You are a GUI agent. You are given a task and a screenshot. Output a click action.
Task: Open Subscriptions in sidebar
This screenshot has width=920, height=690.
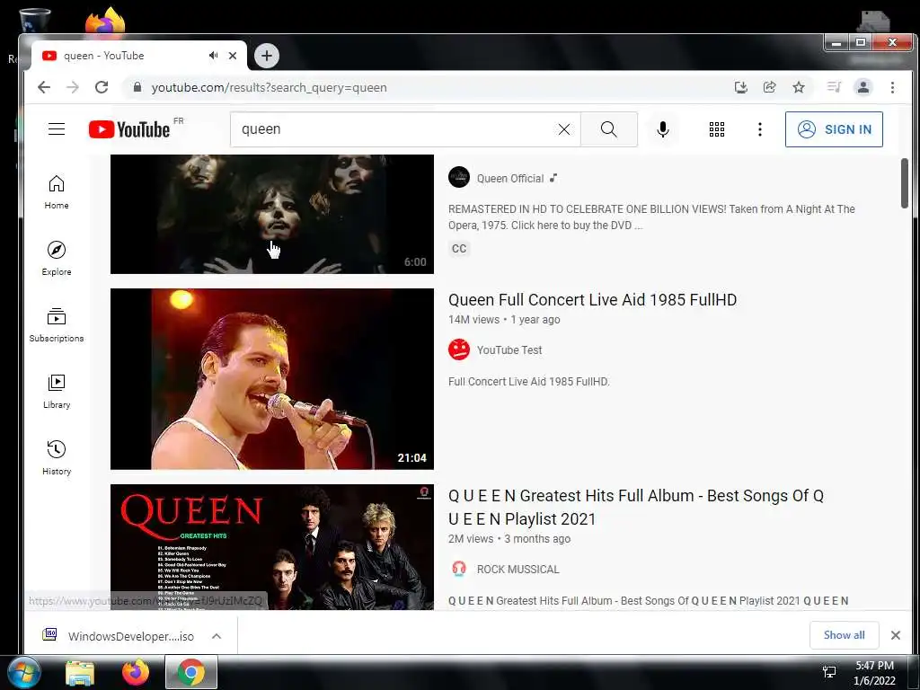tap(57, 325)
